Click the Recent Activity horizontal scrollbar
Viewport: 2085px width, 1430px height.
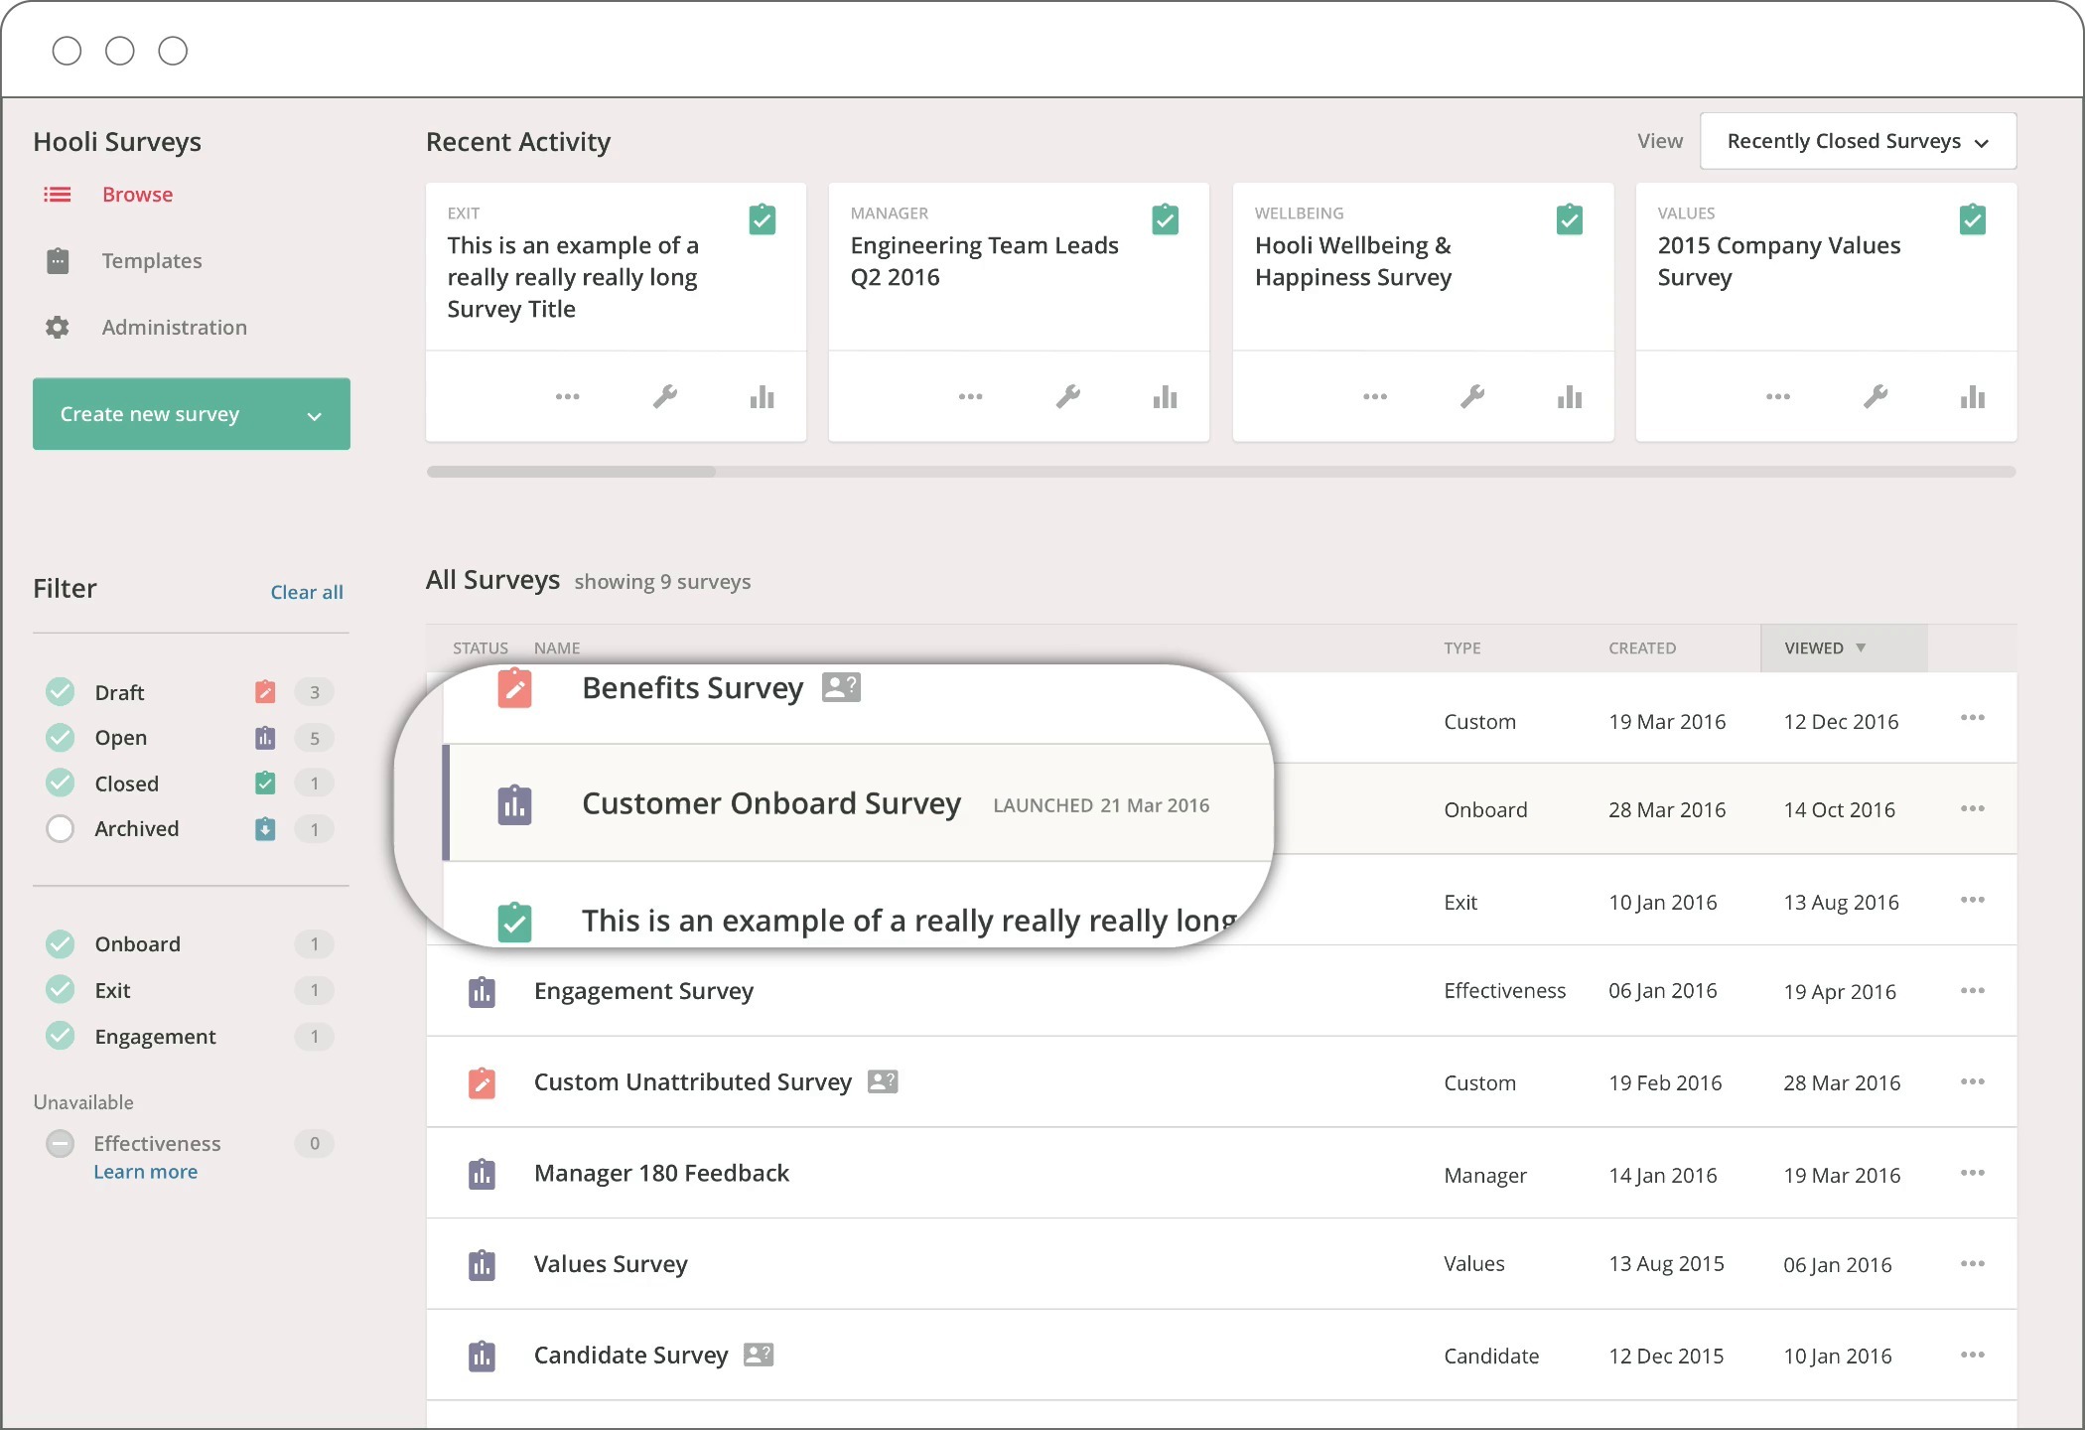[x=572, y=472]
